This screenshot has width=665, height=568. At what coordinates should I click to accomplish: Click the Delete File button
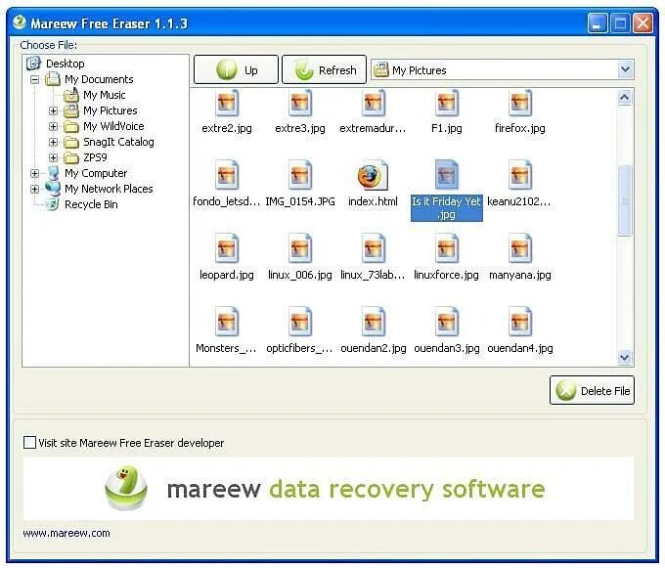tap(592, 390)
